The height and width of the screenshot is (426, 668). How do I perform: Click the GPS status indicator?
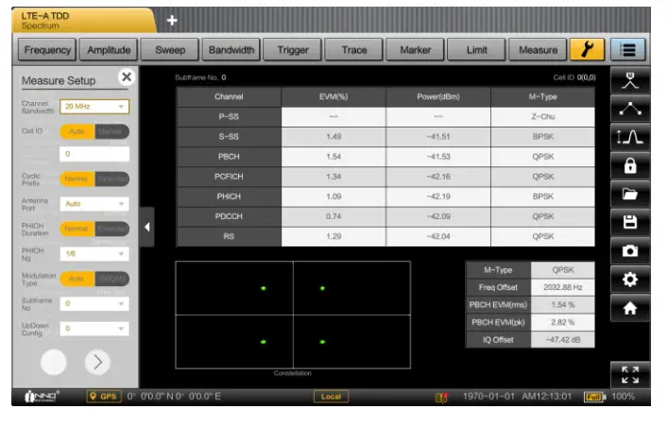click(104, 396)
